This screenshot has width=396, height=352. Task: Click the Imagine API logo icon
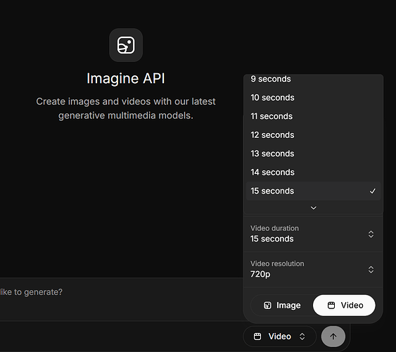[x=126, y=45]
